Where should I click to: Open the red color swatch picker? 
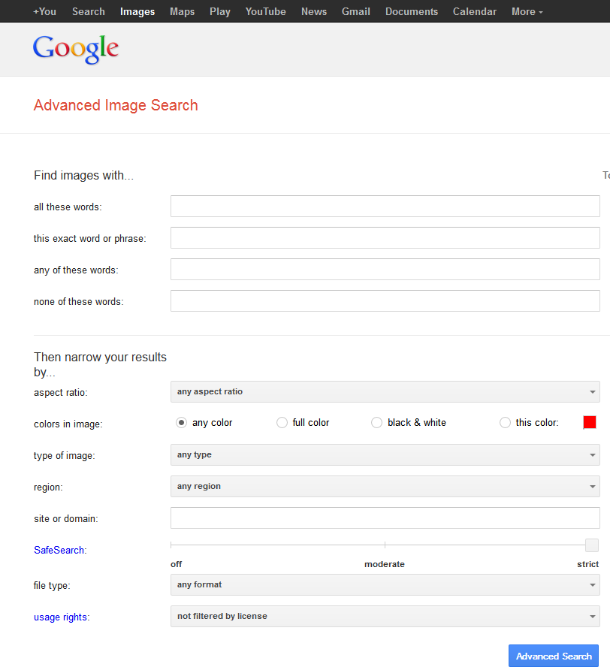(590, 422)
